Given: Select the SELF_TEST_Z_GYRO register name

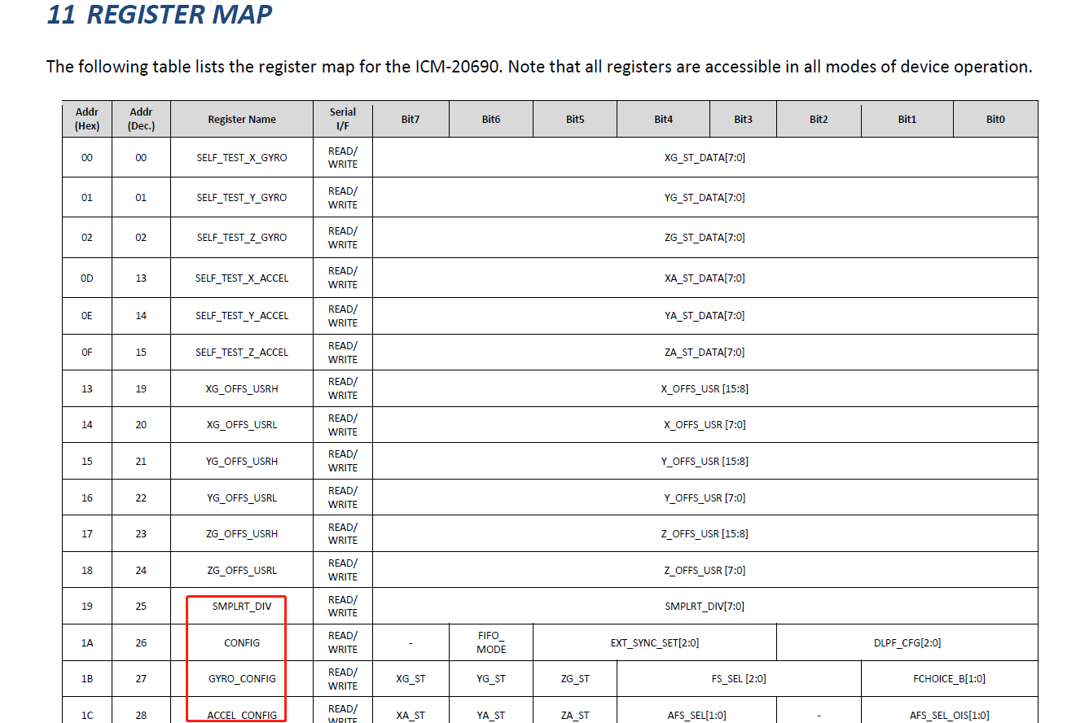Looking at the screenshot, I should (242, 237).
